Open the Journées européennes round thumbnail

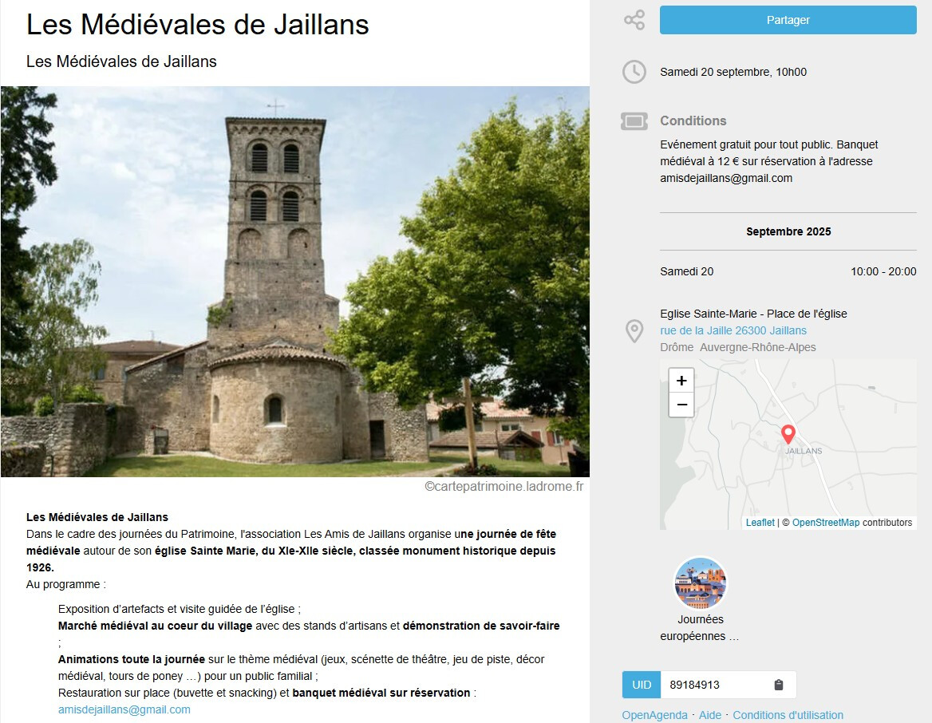point(701,583)
